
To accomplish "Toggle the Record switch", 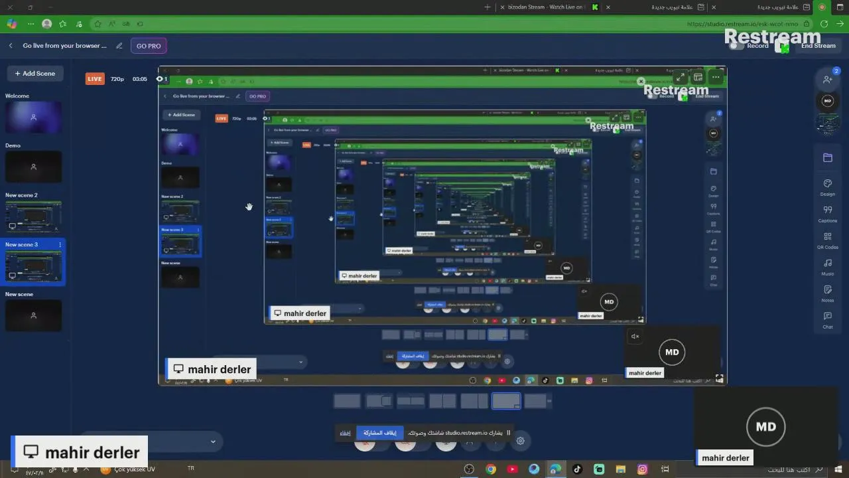I will pos(736,46).
